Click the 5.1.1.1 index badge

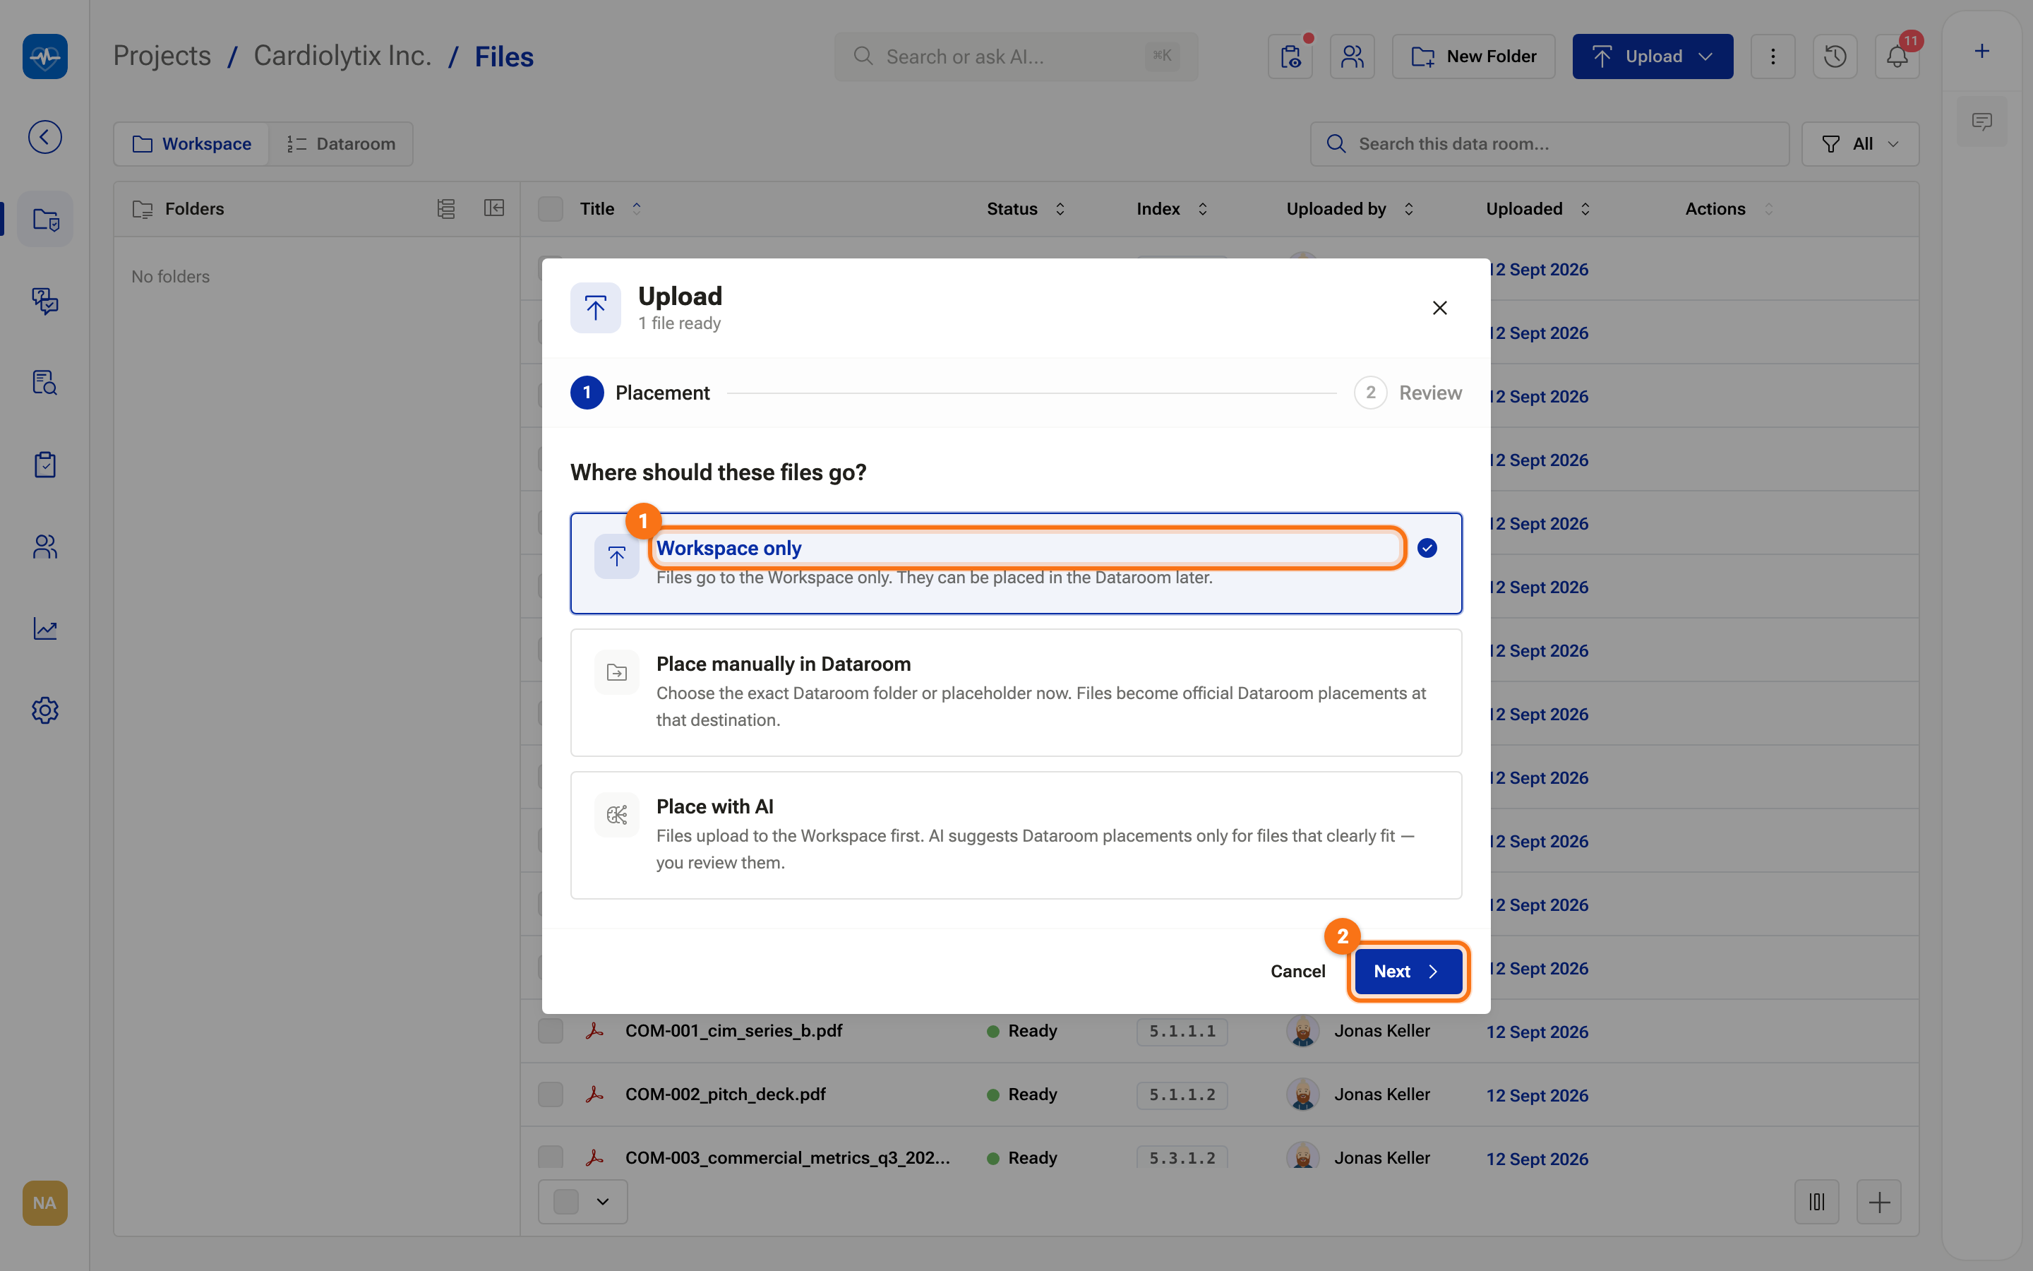click(1182, 1032)
